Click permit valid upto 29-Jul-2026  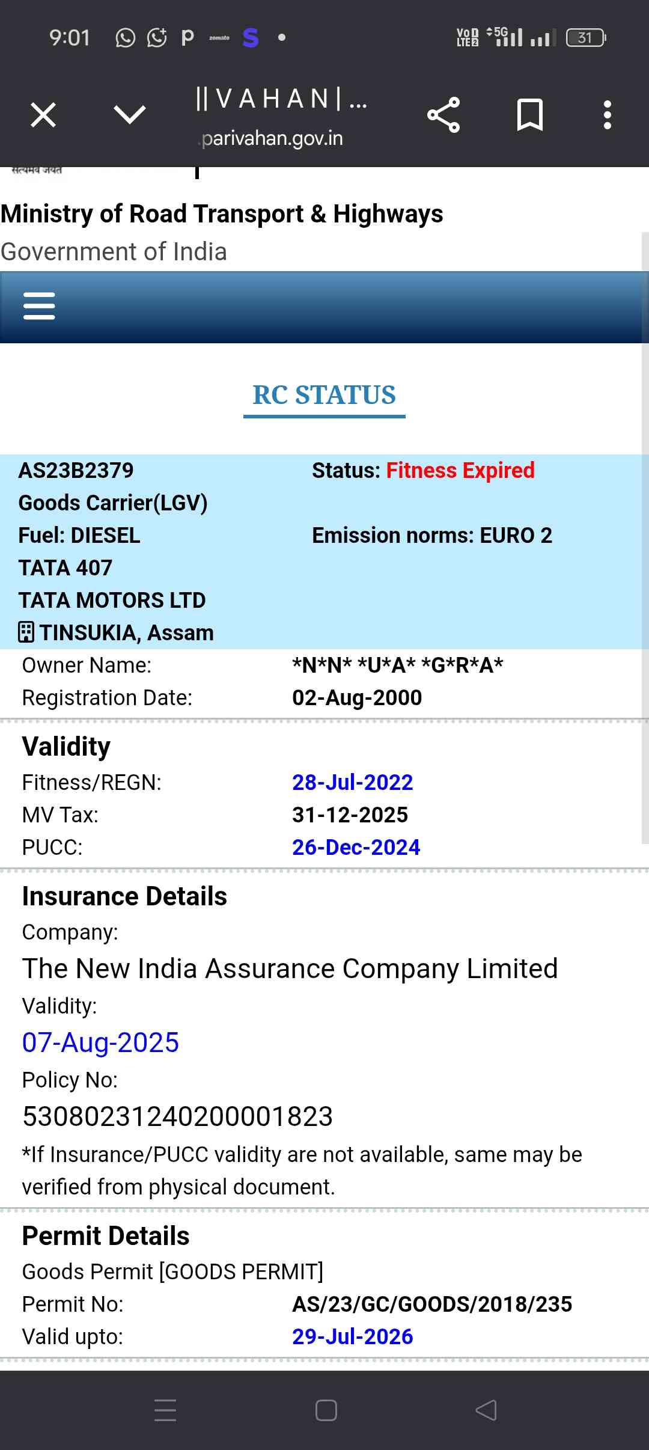click(x=352, y=1336)
